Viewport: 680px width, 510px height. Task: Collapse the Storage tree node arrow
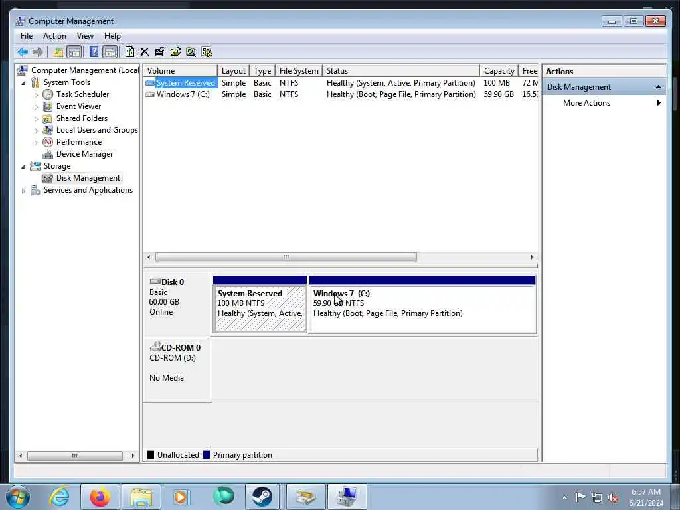point(23,167)
